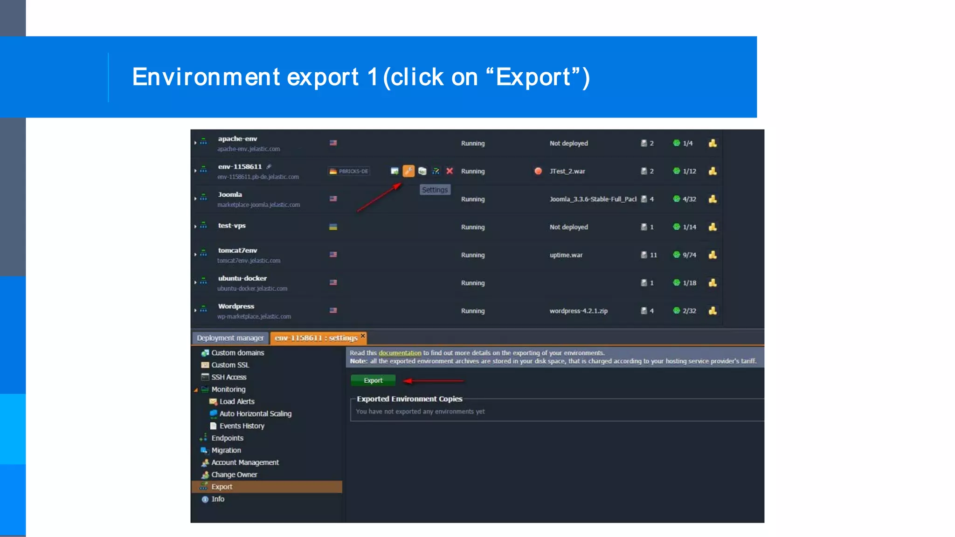Screen dimensions: 955x537
Task: Click the marketplace-joomla.jelastic.com link
Action: tap(258, 205)
